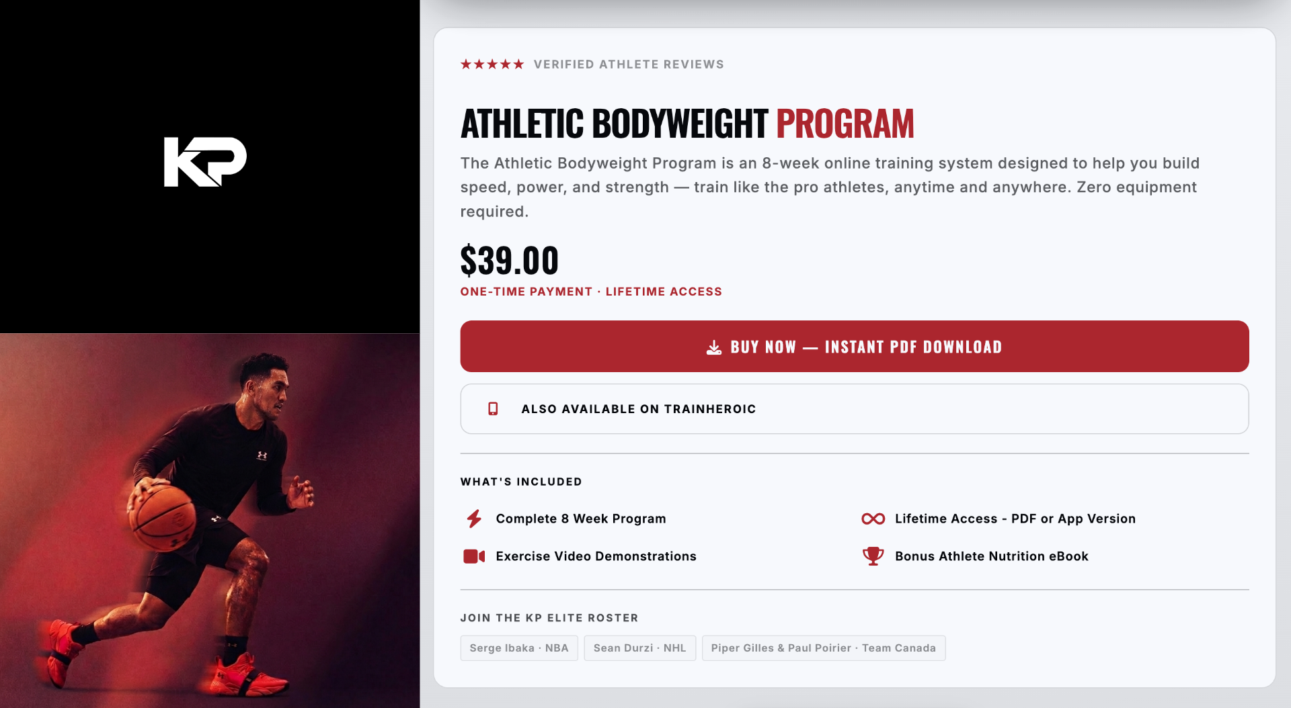Click the five-star rating icons
This screenshot has width=1291, height=708.
coord(492,64)
